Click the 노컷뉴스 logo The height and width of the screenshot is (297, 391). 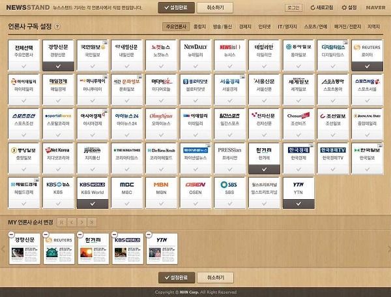pos(161,47)
